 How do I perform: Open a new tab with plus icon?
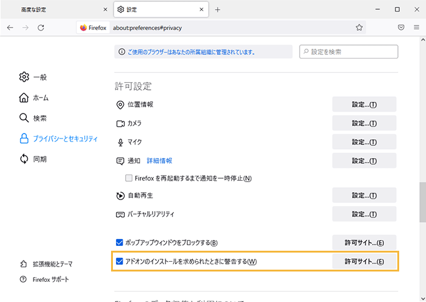click(x=218, y=10)
